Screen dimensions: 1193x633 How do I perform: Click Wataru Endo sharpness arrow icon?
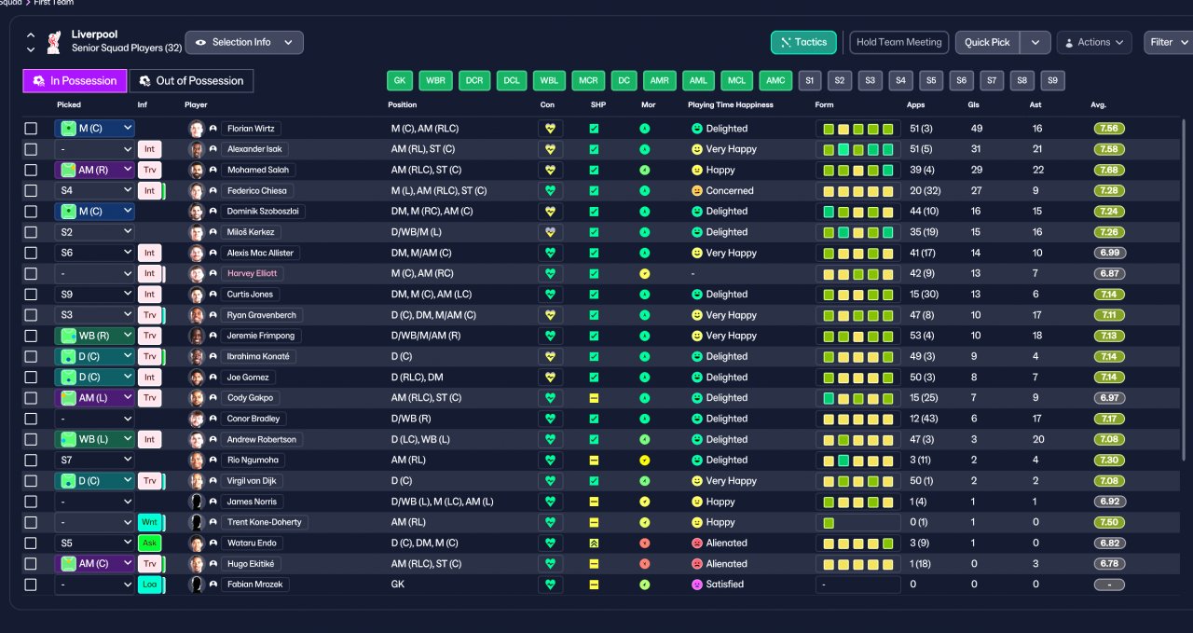pyautogui.click(x=594, y=543)
